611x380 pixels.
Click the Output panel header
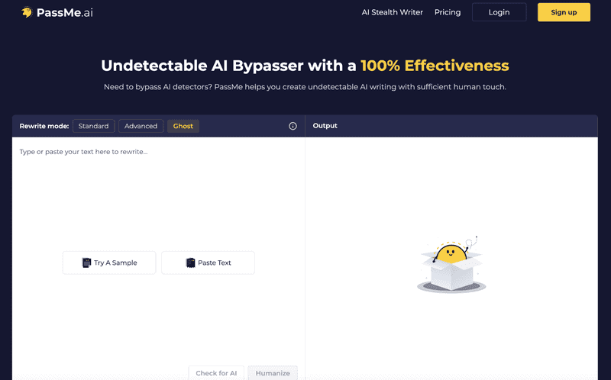451,126
